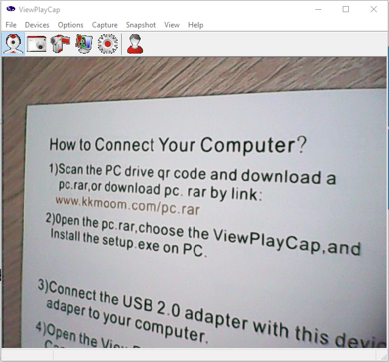The height and width of the screenshot is (362, 389).
Task: Click the camera video preview area
Action: [195, 202]
